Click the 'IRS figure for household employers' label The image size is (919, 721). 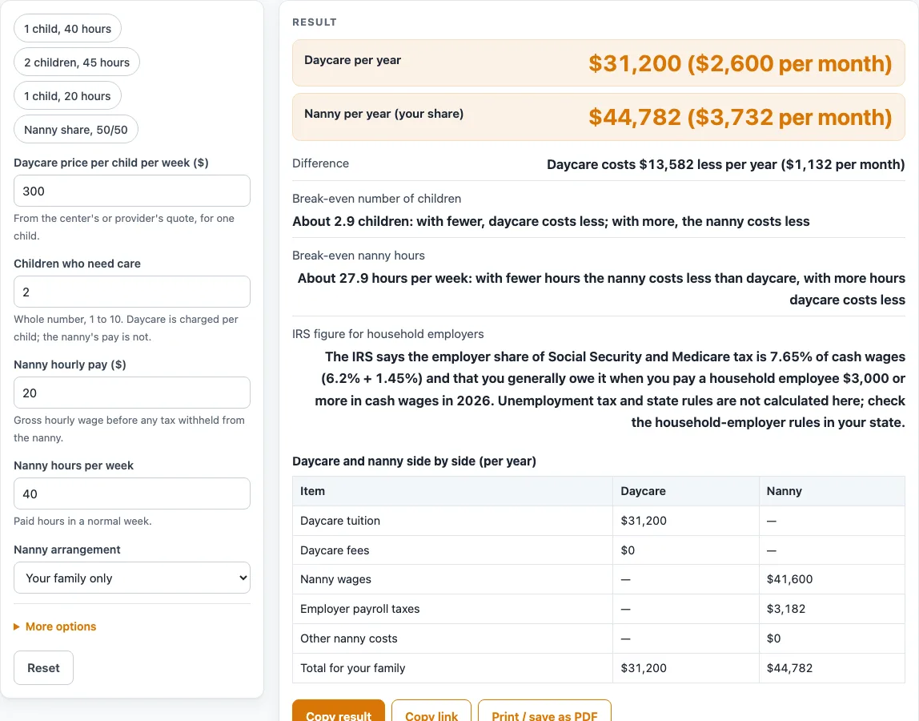(x=388, y=334)
